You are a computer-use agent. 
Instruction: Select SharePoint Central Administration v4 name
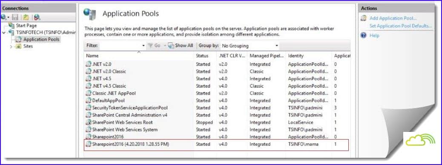point(130,115)
